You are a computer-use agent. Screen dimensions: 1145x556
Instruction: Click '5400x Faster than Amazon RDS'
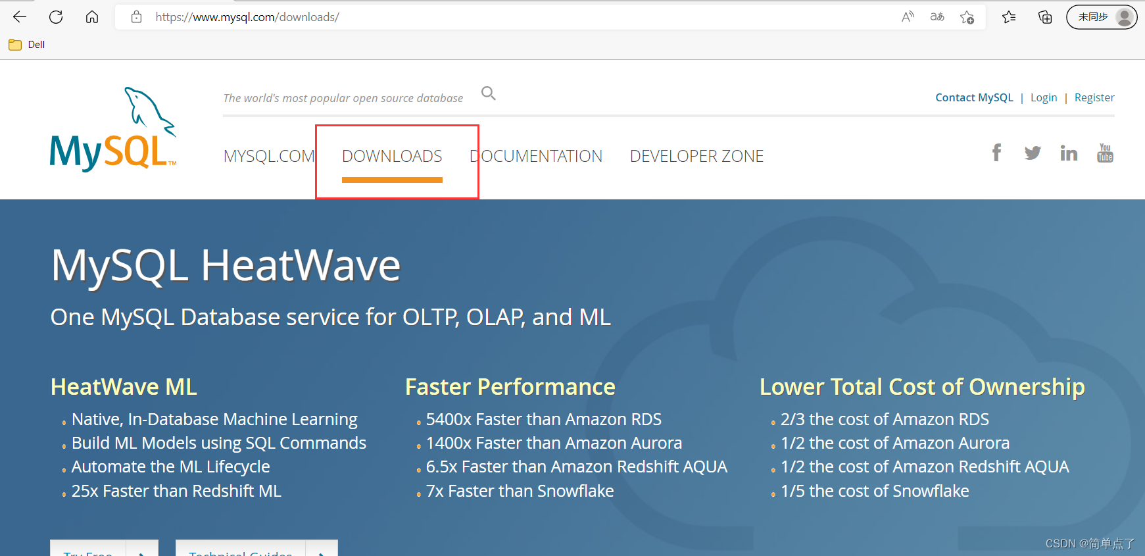[x=544, y=419]
